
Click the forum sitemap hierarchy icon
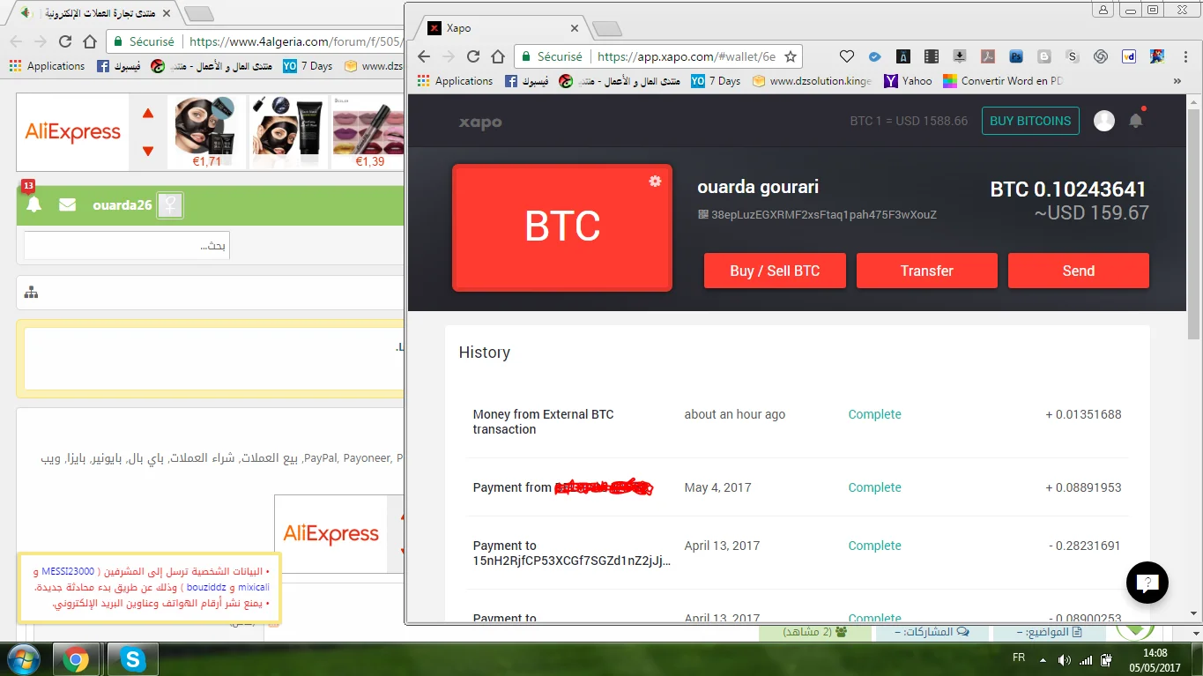tap(32, 293)
